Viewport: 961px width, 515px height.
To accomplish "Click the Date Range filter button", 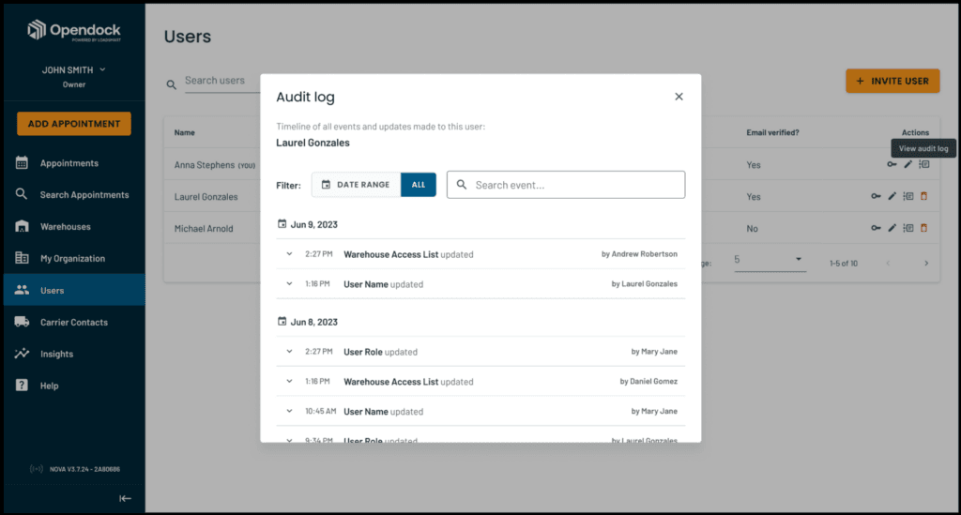I will coord(356,184).
